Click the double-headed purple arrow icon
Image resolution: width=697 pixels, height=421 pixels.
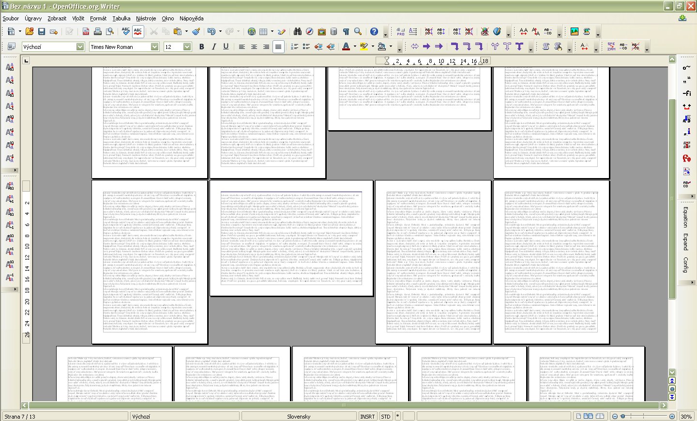(415, 46)
